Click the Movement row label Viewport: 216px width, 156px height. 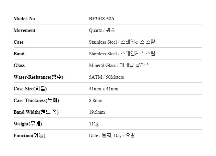[24, 30]
